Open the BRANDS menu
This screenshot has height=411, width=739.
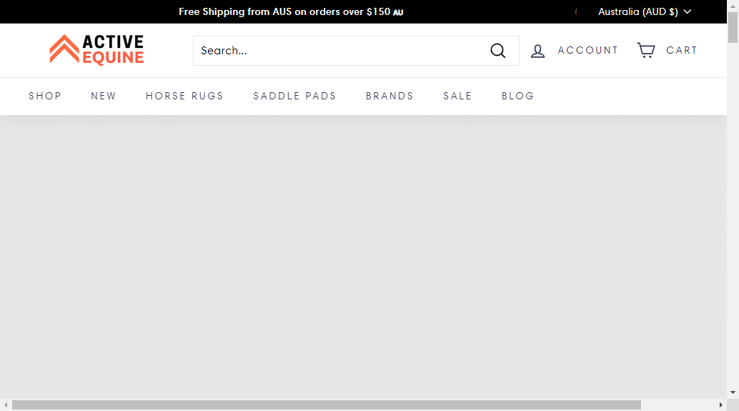click(x=390, y=96)
